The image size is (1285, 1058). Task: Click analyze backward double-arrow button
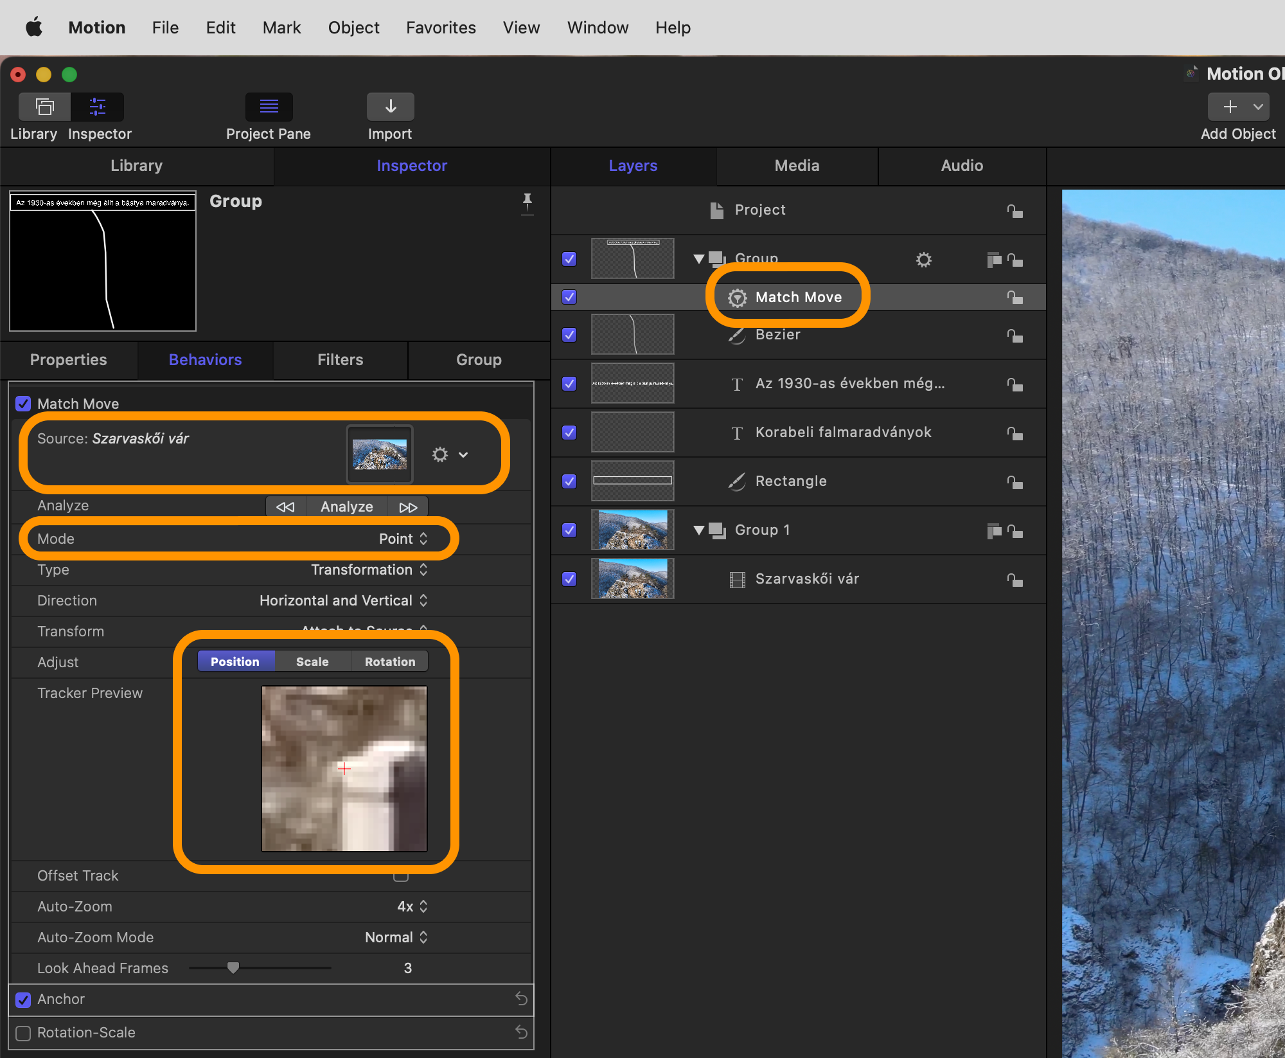(x=285, y=507)
